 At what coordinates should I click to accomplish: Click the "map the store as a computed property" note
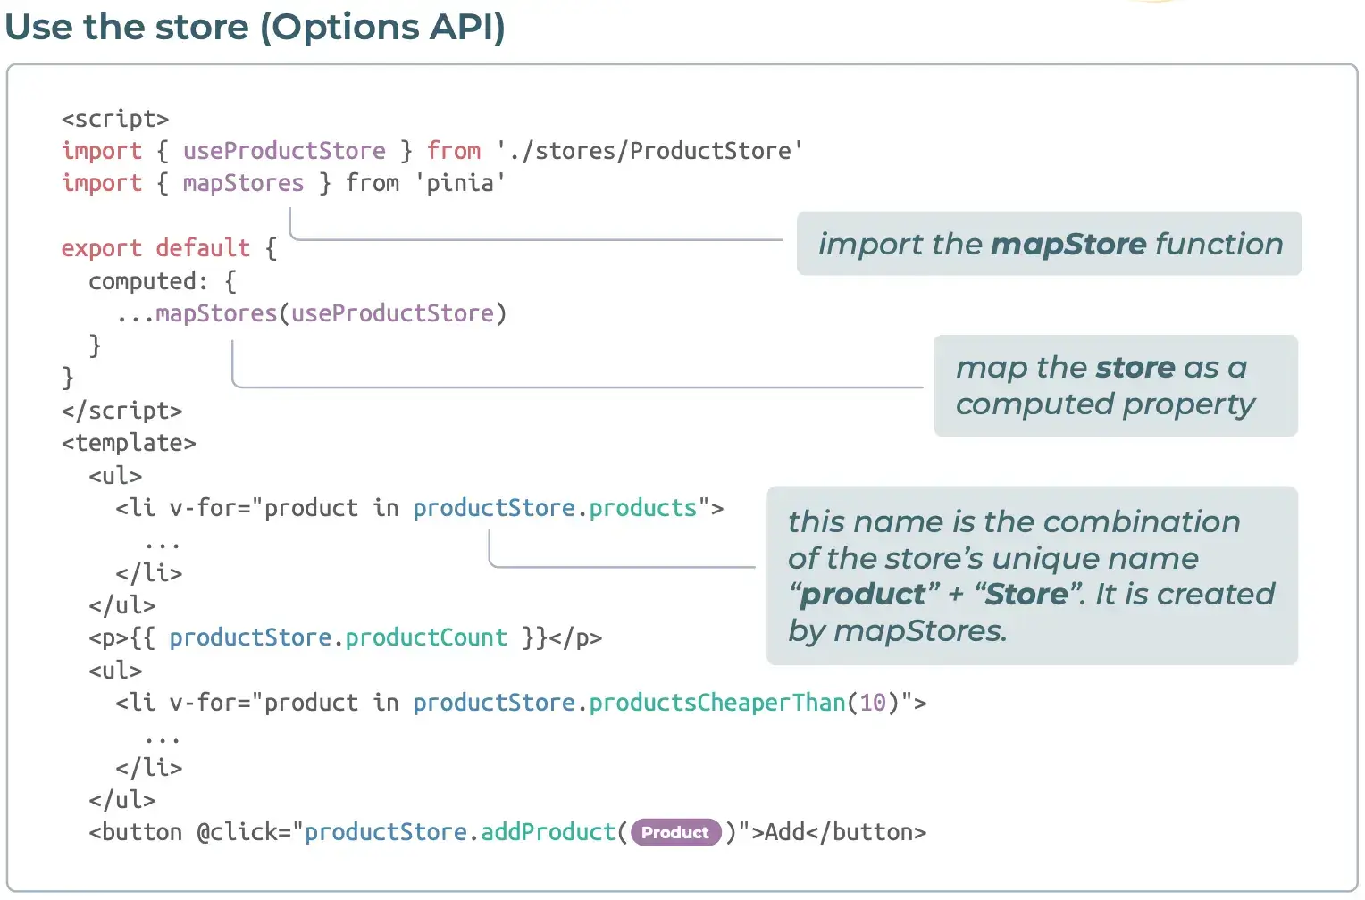(x=1115, y=386)
